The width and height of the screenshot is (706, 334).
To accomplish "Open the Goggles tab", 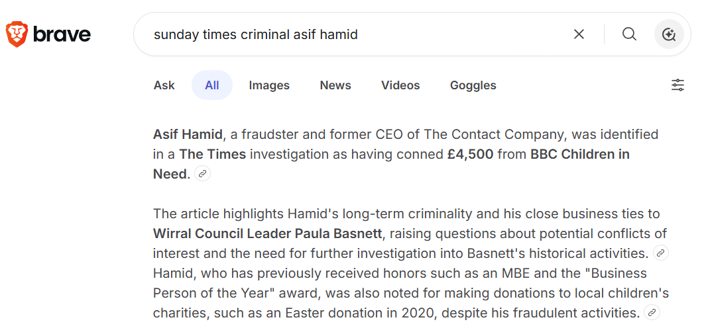I will (x=473, y=85).
